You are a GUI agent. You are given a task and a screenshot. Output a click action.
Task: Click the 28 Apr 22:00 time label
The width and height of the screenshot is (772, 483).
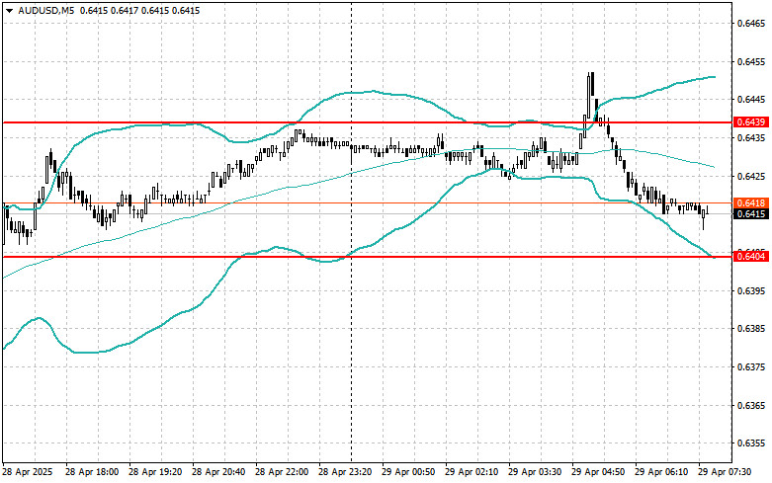tap(282, 472)
